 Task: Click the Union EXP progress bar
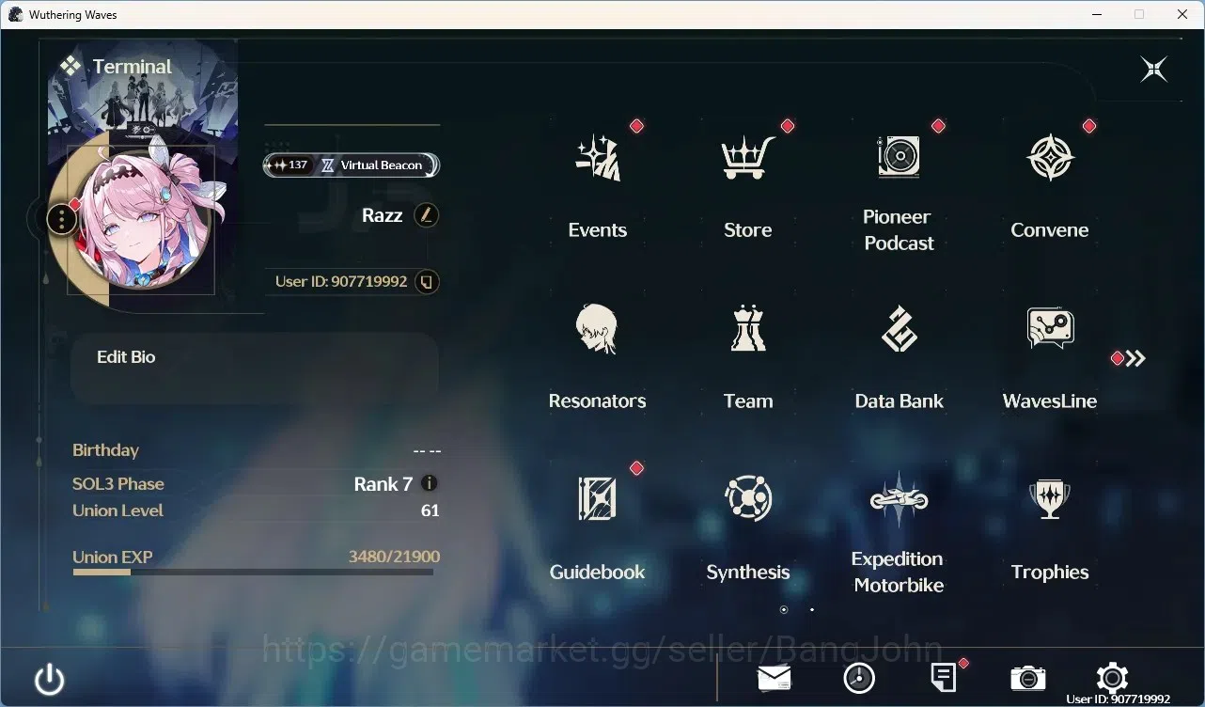click(253, 572)
